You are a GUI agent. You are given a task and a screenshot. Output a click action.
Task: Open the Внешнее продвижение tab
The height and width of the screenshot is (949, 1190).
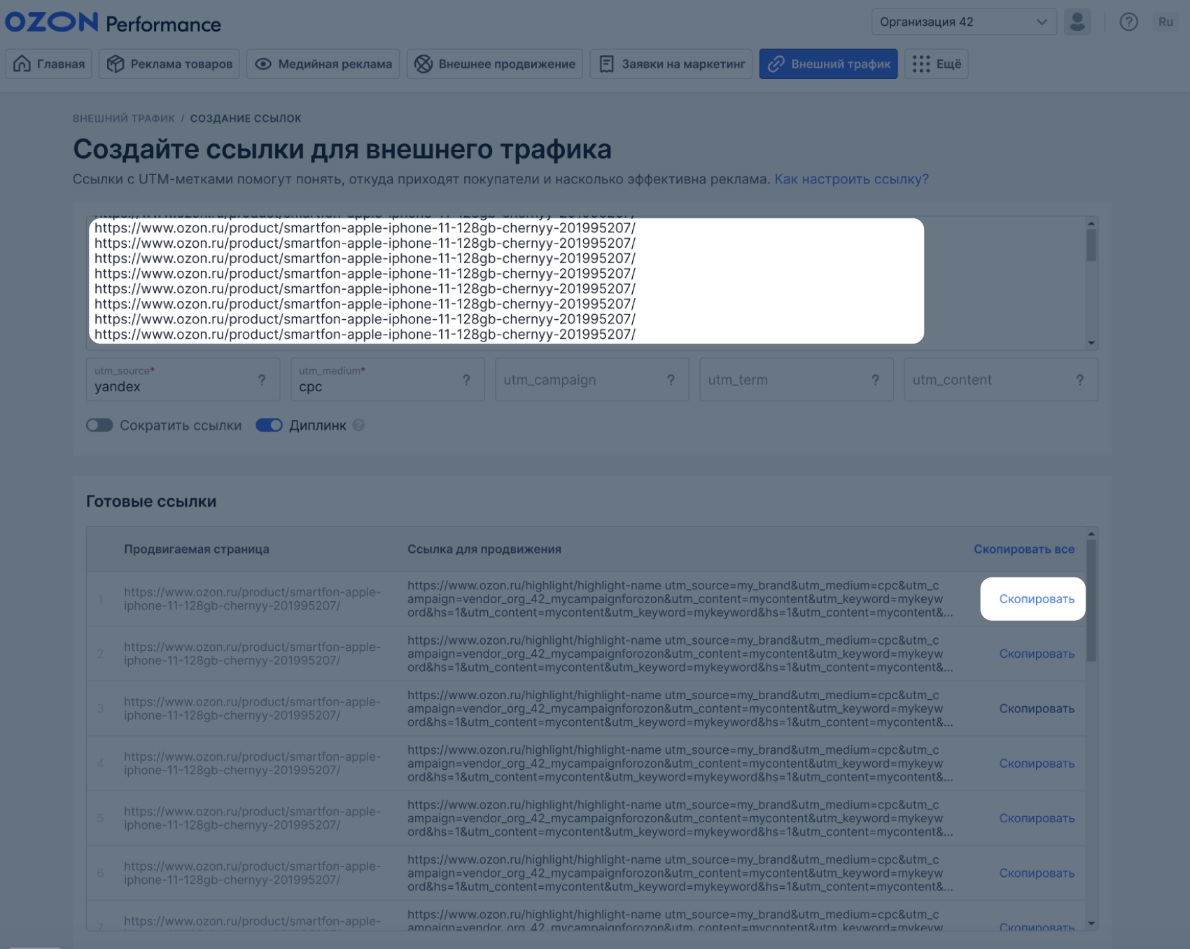point(494,64)
